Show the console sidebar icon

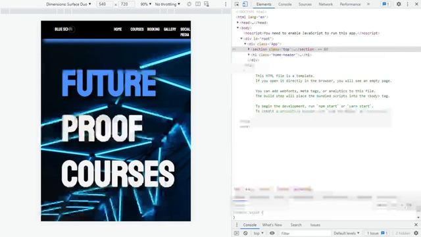[x=237, y=233]
